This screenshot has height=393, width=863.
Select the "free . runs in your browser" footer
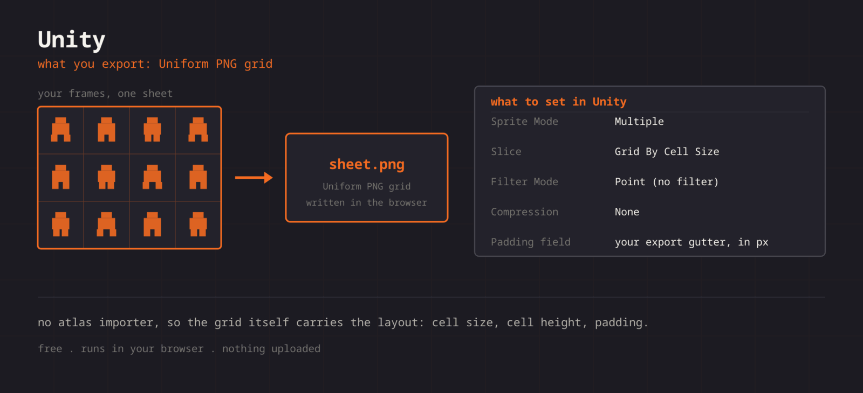point(179,349)
